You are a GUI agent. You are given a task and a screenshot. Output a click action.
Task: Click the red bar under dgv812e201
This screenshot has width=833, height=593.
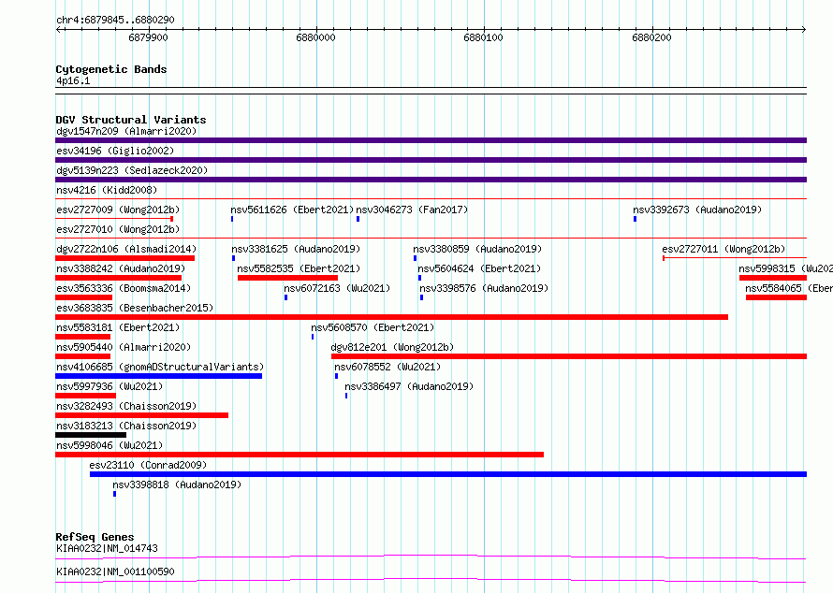pyautogui.click(x=569, y=356)
